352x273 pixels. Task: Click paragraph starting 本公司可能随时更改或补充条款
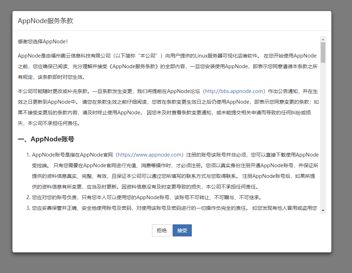pyautogui.click(x=107, y=107)
